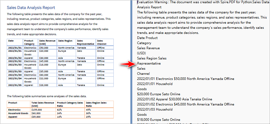Select the 'Sales Region' table header cell

coord(66,42)
